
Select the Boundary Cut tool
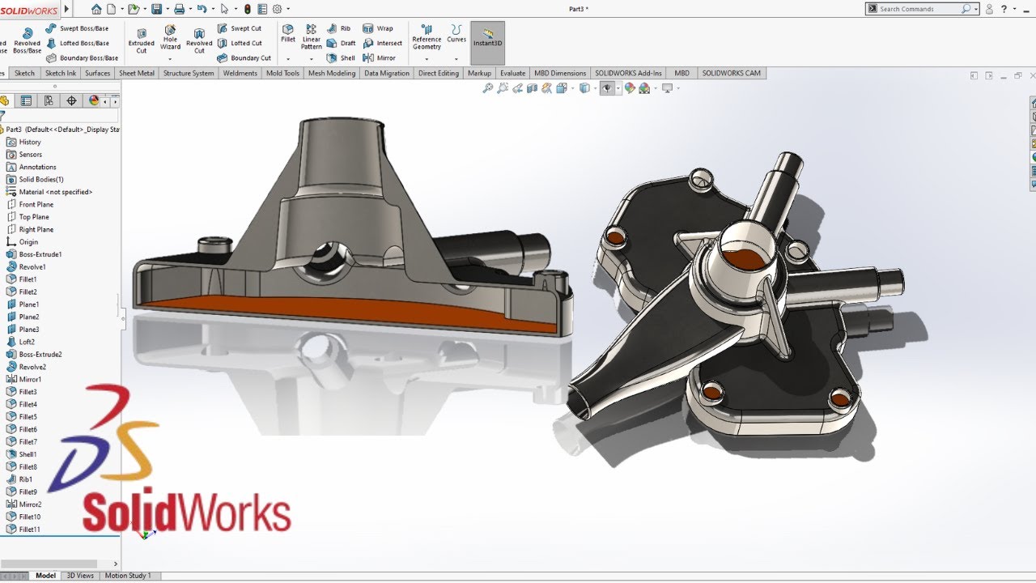click(244, 58)
